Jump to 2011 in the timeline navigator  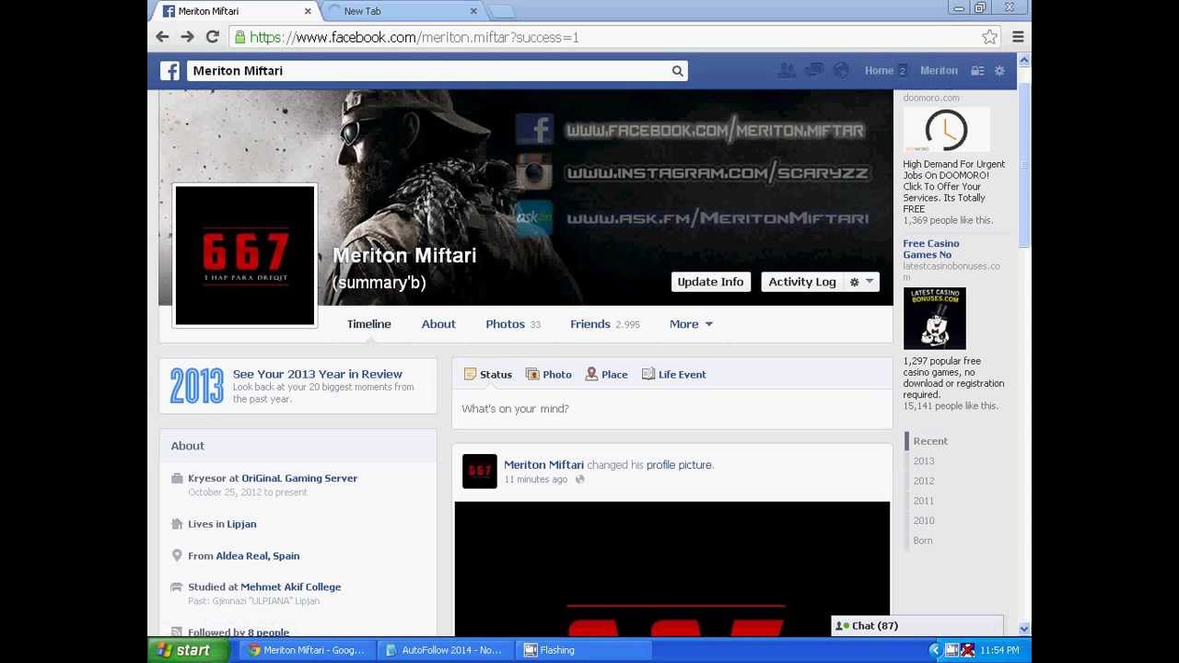tap(923, 501)
